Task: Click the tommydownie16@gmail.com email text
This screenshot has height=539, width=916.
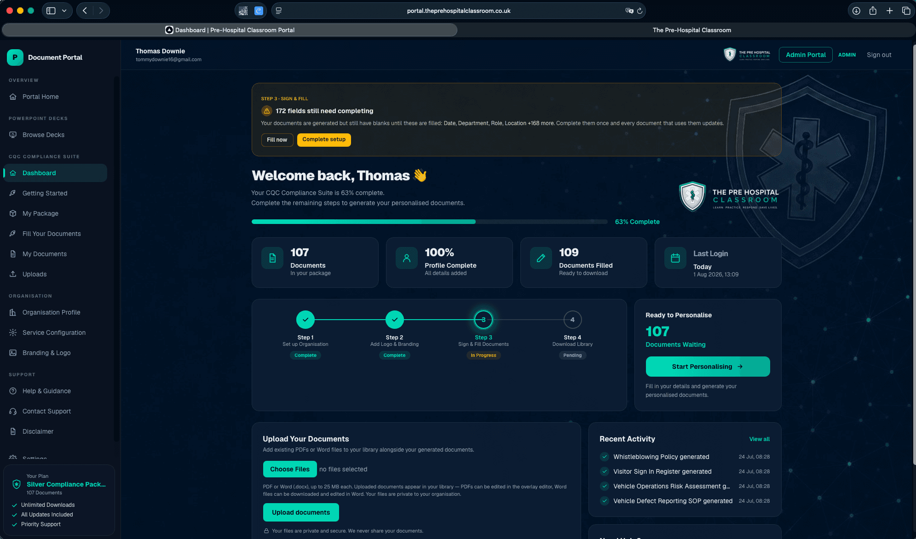Action: click(x=168, y=60)
